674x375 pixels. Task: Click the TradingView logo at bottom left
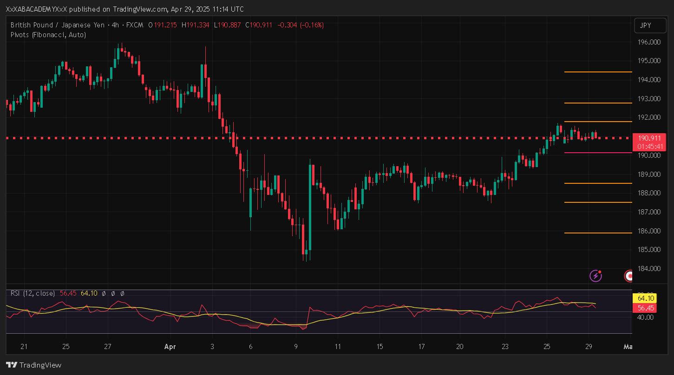click(33, 365)
